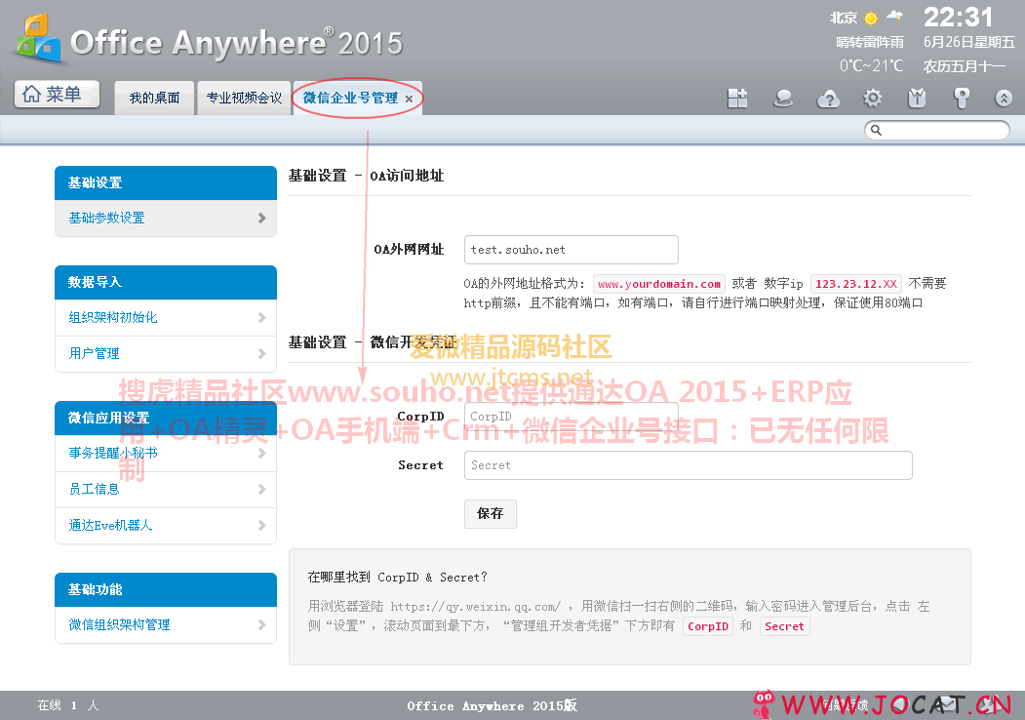Click the 在哪里找到 CorpID & Secret? heading
This screenshot has width=1025, height=720.
click(x=398, y=578)
